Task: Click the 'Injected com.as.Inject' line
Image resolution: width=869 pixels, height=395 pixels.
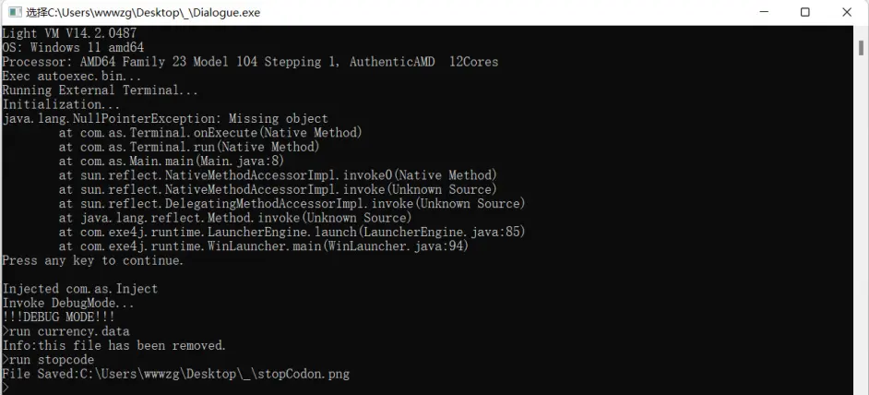Action: pos(80,289)
